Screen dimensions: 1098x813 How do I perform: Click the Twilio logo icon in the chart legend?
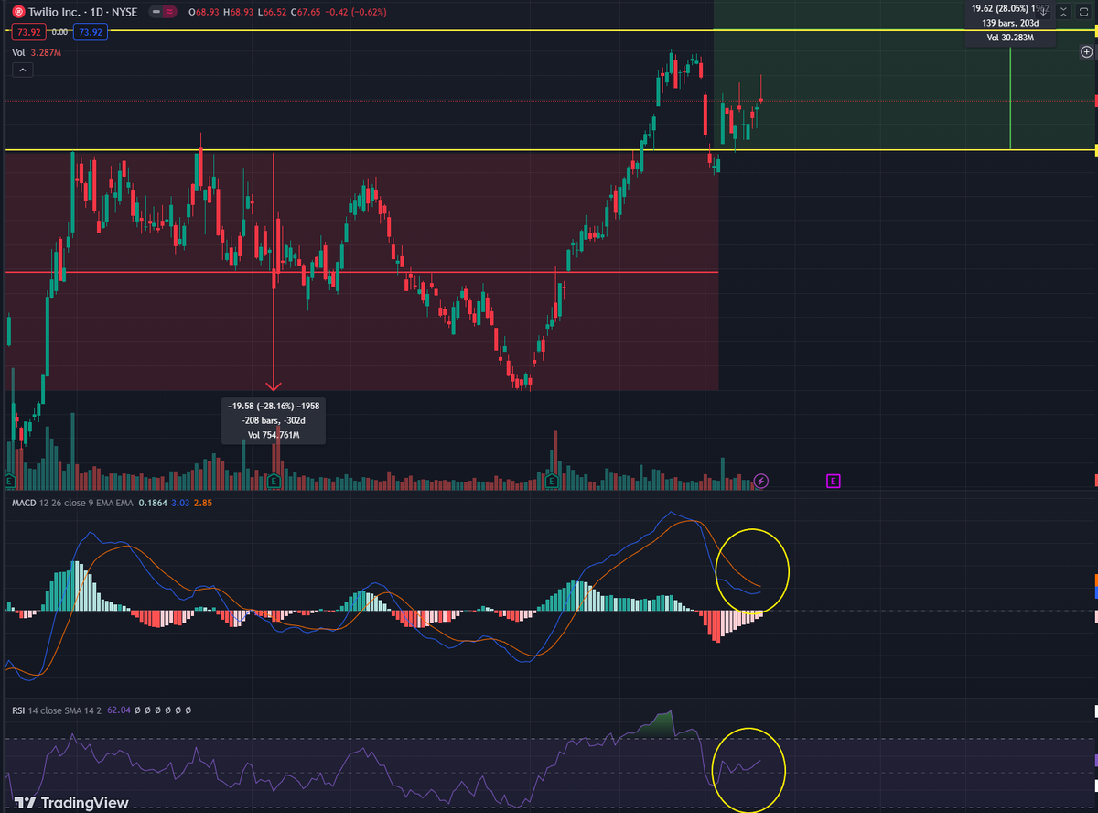pos(19,12)
